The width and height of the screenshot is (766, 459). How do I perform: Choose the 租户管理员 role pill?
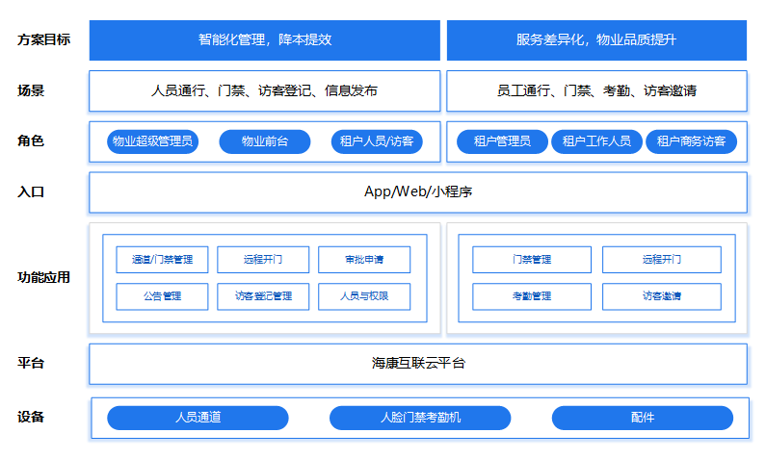pyautogui.click(x=501, y=142)
